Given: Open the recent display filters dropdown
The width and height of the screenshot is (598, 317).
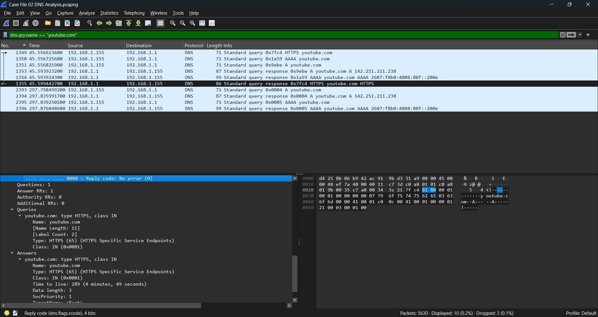Looking at the screenshot, I should pyautogui.click(x=580, y=35).
